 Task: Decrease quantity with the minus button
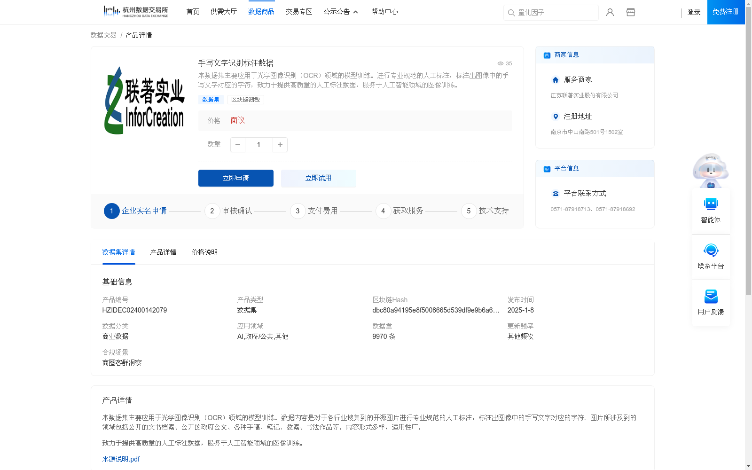(x=238, y=145)
